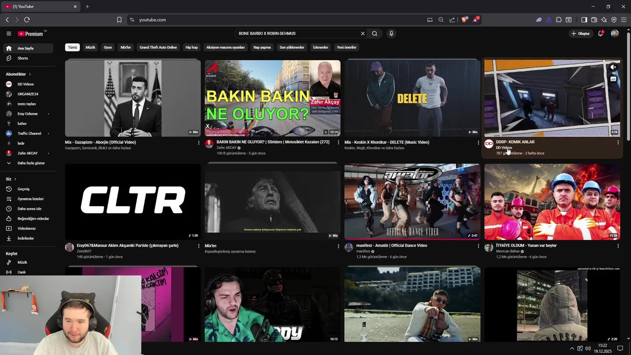Open options for DDRP- KOMIK ANLAR video
The image size is (631, 355).
[618, 142]
